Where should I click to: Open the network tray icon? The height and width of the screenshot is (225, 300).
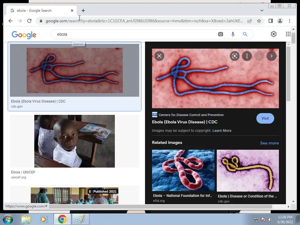tap(256, 219)
